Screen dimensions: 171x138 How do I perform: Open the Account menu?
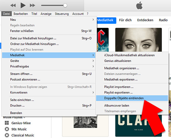tap(78, 14)
